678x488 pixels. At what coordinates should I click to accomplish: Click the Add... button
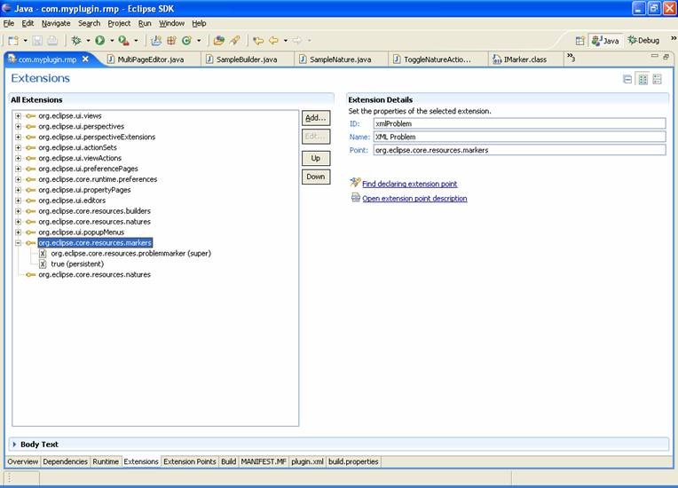(x=315, y=118)
